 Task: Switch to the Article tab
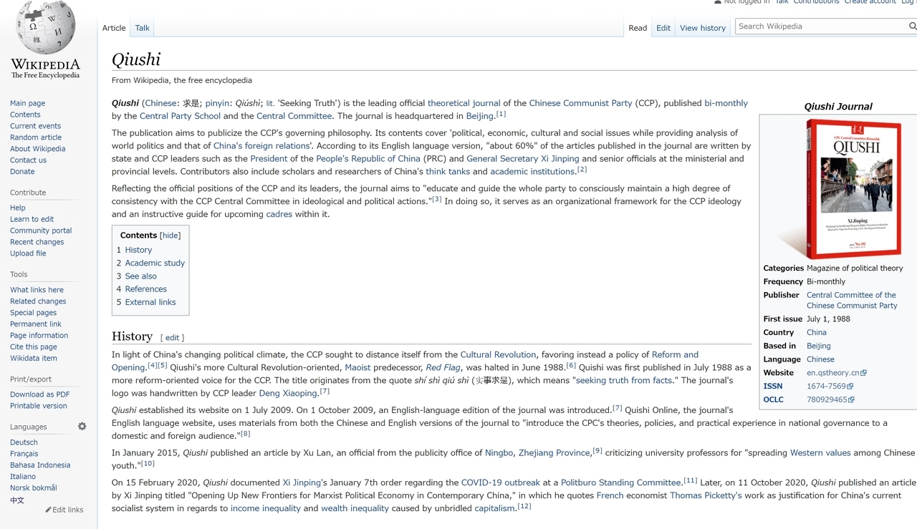point(114,28)
